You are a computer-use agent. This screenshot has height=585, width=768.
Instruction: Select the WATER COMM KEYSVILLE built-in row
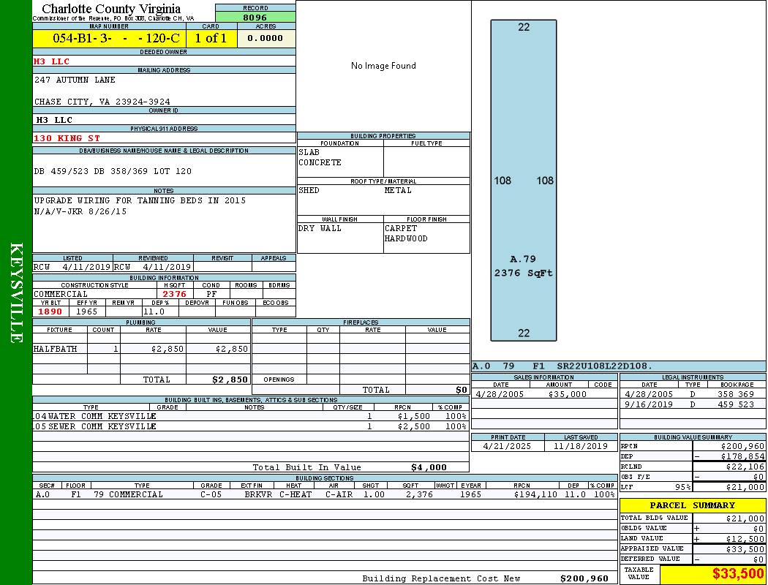click(x=249, y=416)
